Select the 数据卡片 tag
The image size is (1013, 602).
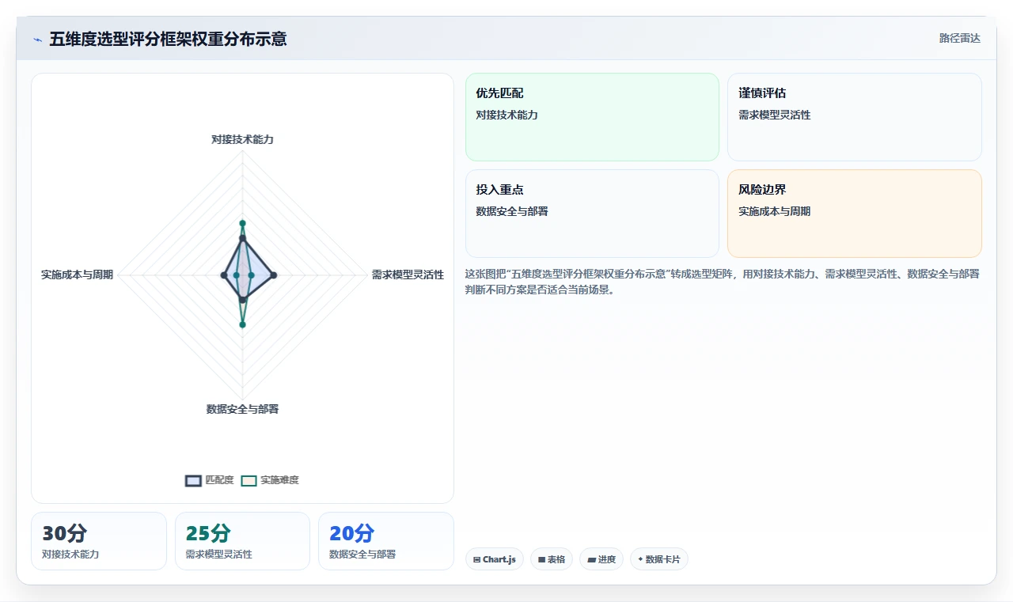coord(659,559)
